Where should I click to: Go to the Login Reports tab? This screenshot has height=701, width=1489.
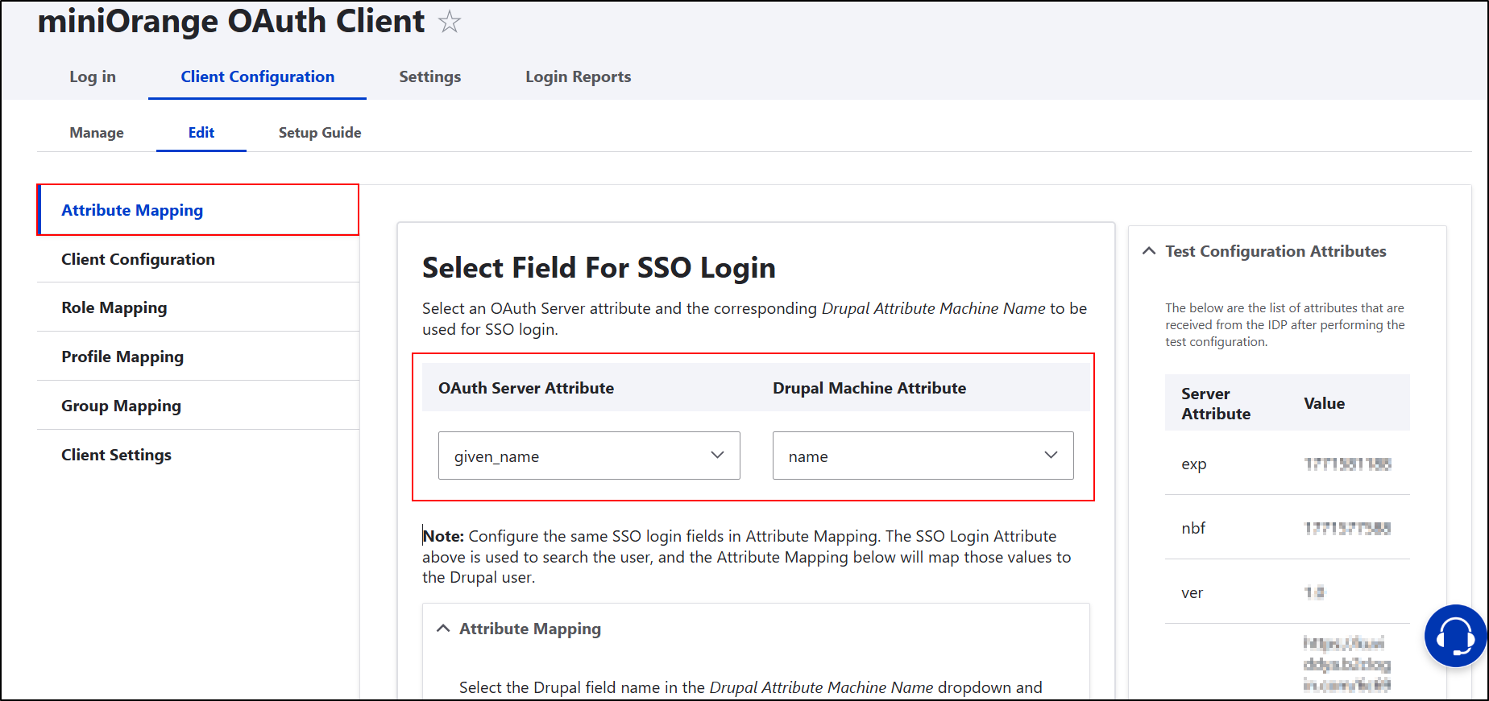[x=579, y=76]
